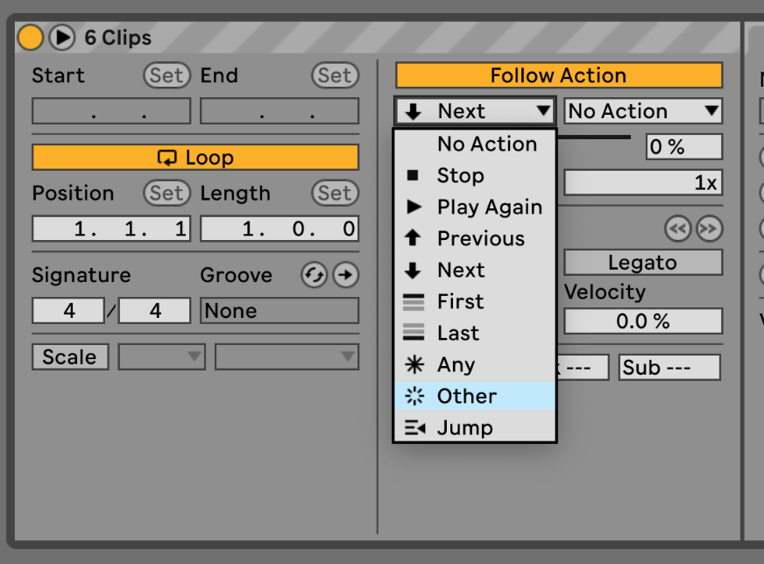
Task: Open the Next follow action chooser
Action: tap(475, 111)
